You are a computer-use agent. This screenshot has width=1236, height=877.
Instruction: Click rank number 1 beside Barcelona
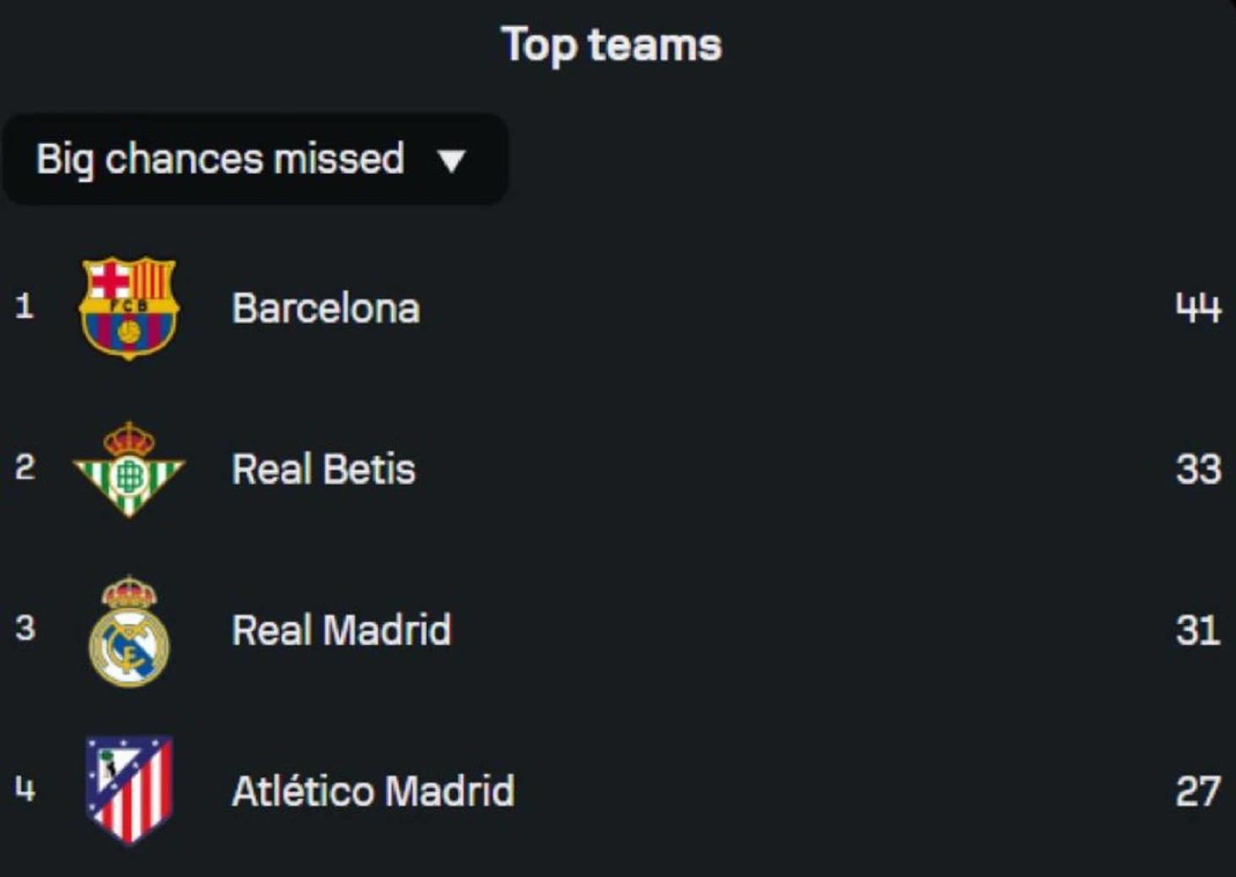point(25,306)
